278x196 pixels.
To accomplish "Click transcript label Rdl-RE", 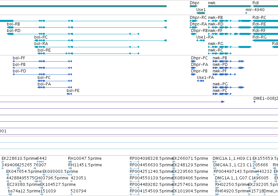I will (x=259, y=24).
